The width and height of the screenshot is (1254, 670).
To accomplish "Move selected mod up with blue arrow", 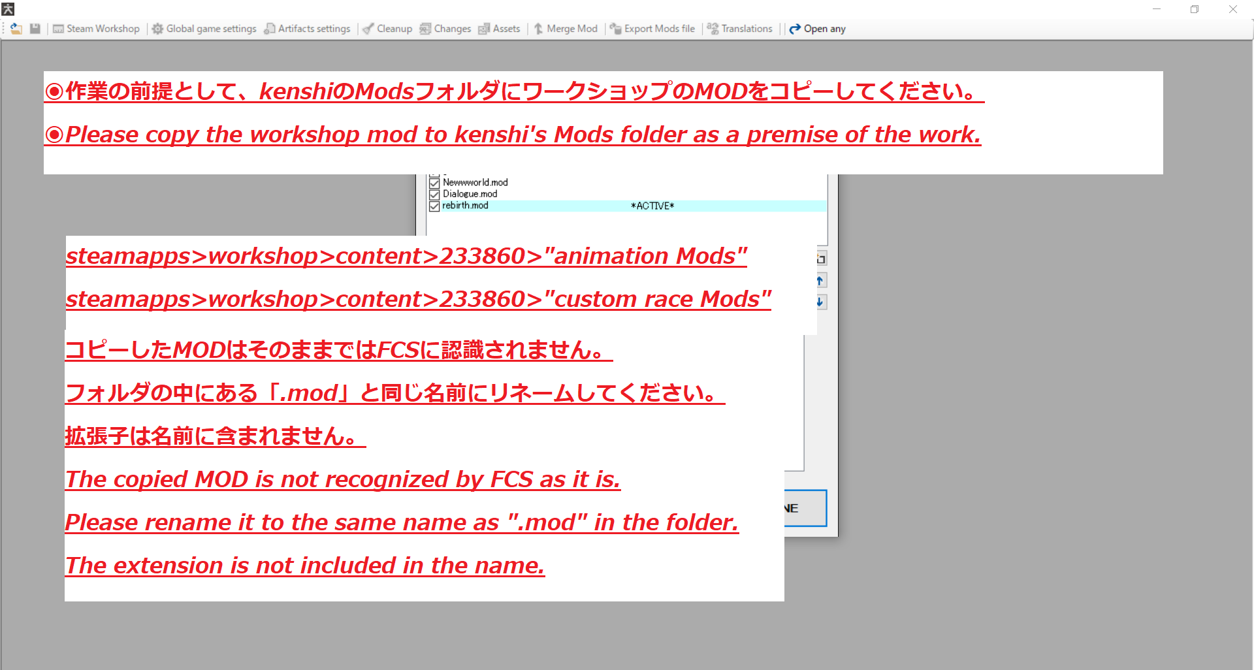I will tap(820, 281).
